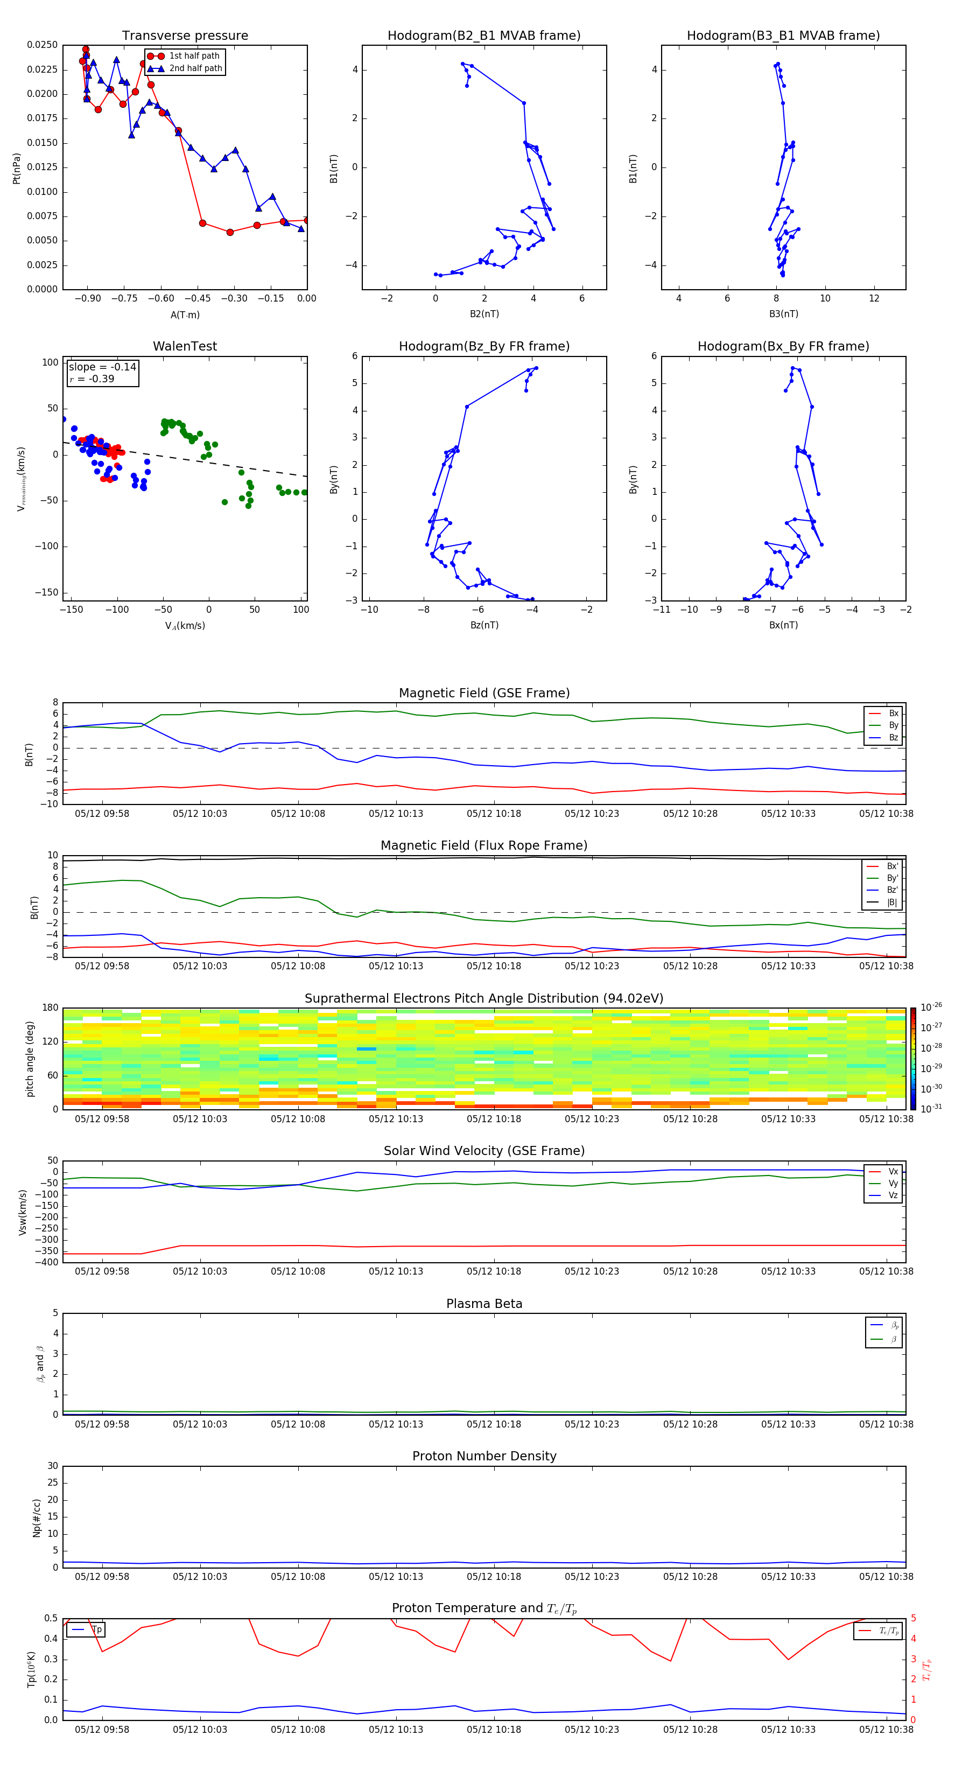This screenshot has width=969, height=1777.
Task: Click the 'WalenTest' plot title
Action: click(x=185, y=346)
